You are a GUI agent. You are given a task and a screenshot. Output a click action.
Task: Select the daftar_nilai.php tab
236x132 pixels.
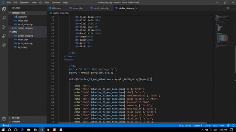126,8
